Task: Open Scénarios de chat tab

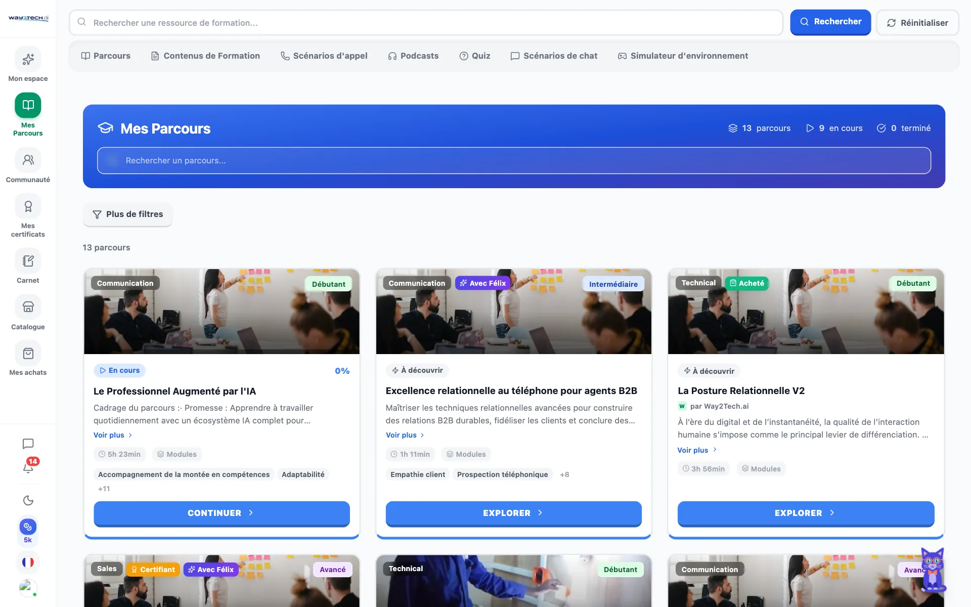Action: click(x=554, y=56)
